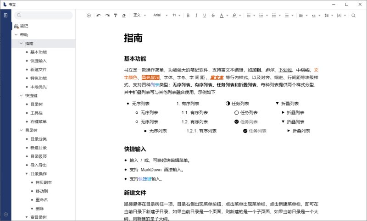Select 工具栏 in the sidebar tree

click(x=37, y=113)
